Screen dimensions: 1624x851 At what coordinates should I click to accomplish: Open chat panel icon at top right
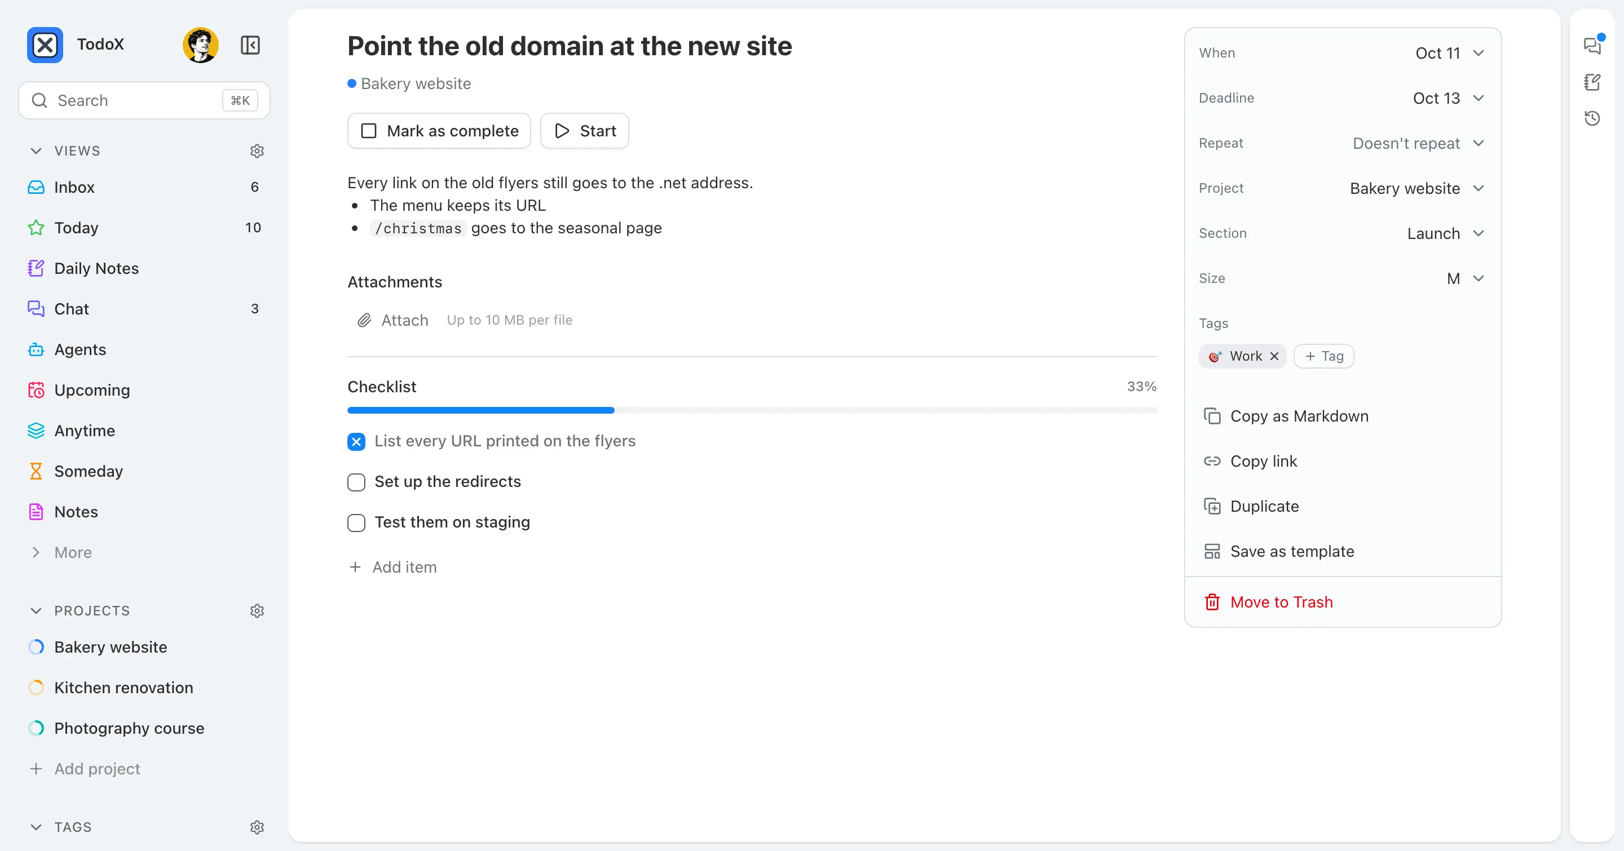[x=1592, y=45]
